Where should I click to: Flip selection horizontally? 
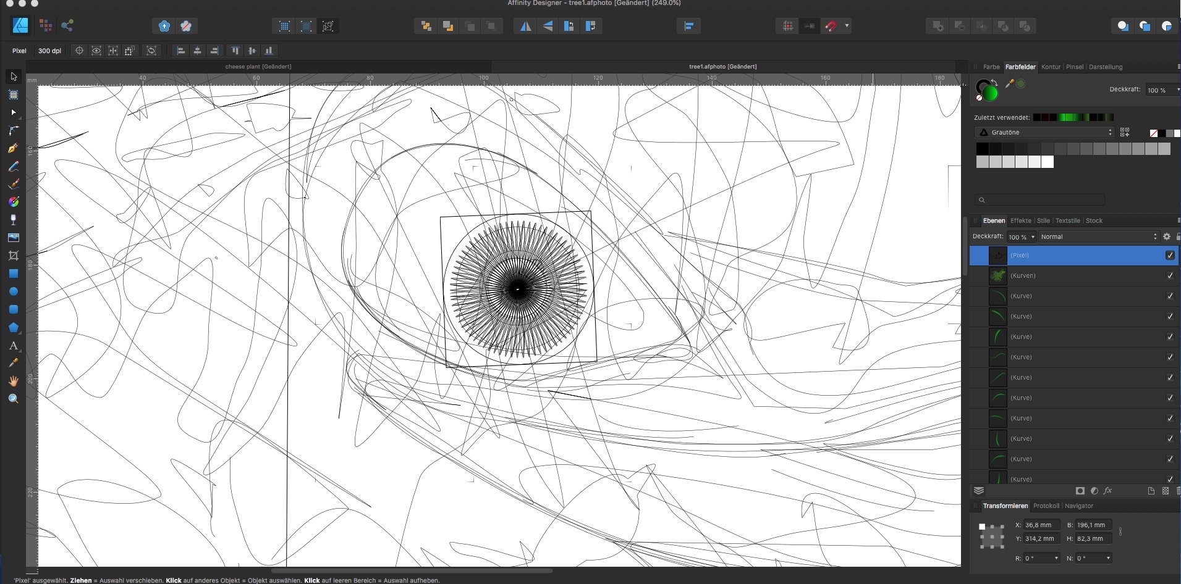point(525,26)
